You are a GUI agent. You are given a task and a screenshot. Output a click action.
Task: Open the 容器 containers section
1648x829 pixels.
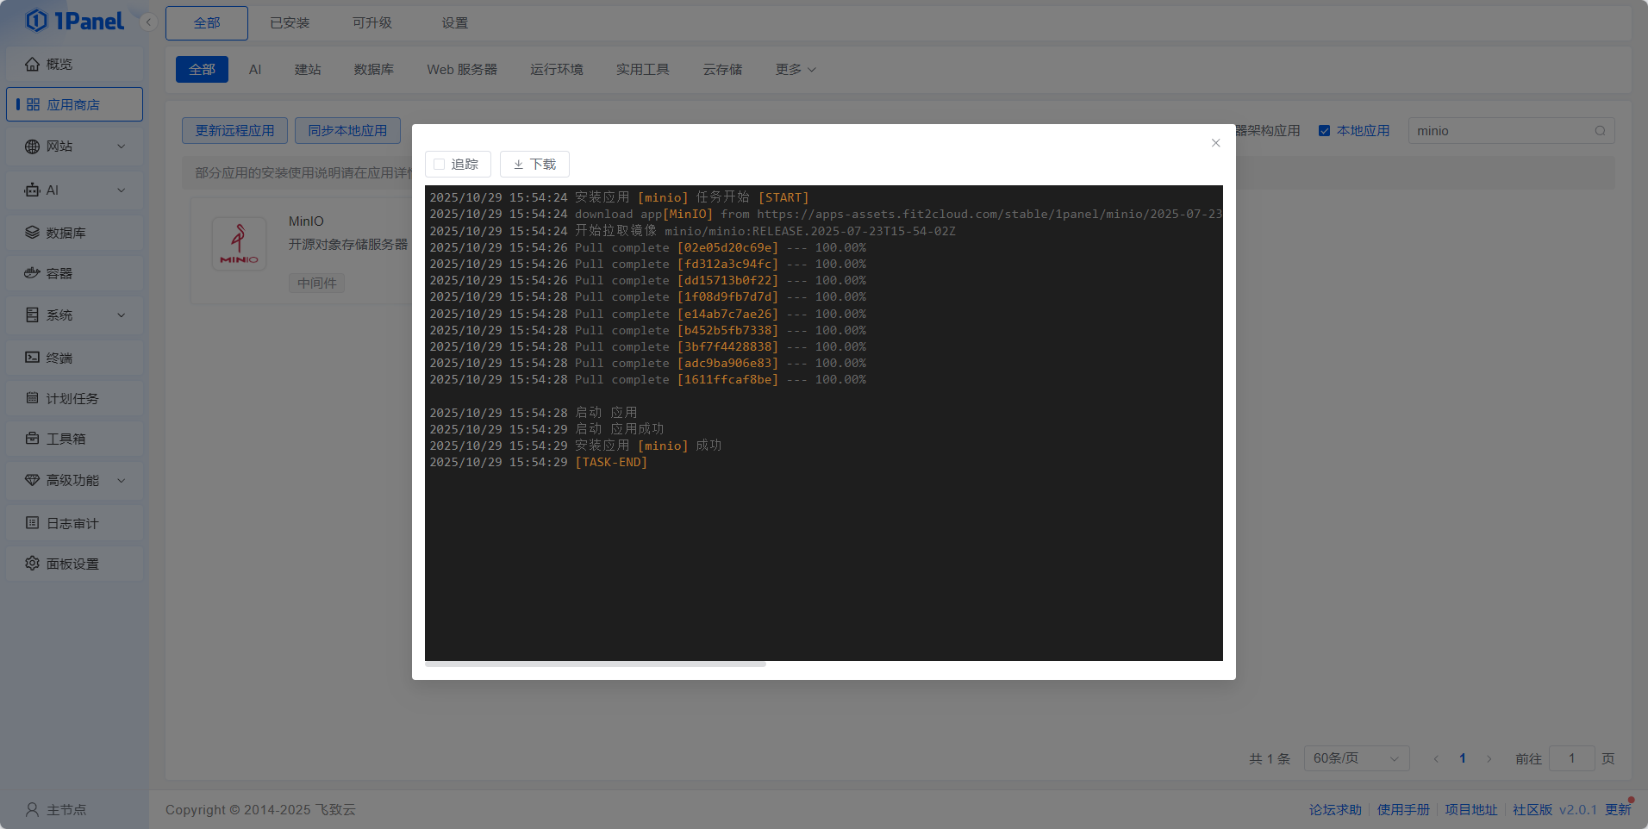(x=74, y=273)
